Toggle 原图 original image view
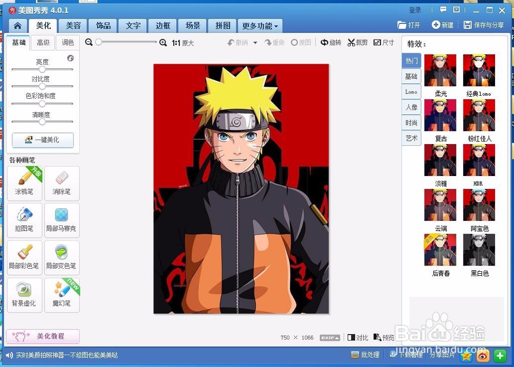This screenshot has width=514, height=367. pyautogui.click(x=301, y=42)
